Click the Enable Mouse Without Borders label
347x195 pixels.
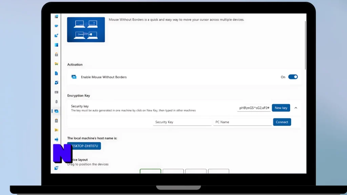point(104,77)
